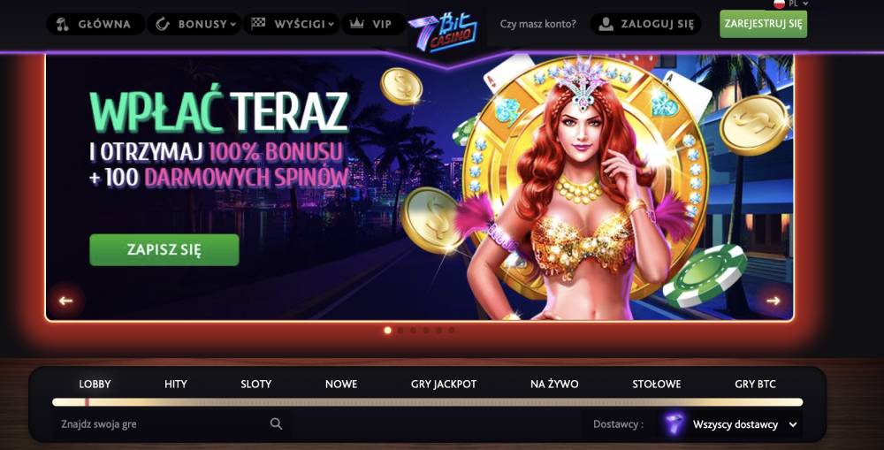Click the checkered flag Wyścigi icon

tap(258, 23)
